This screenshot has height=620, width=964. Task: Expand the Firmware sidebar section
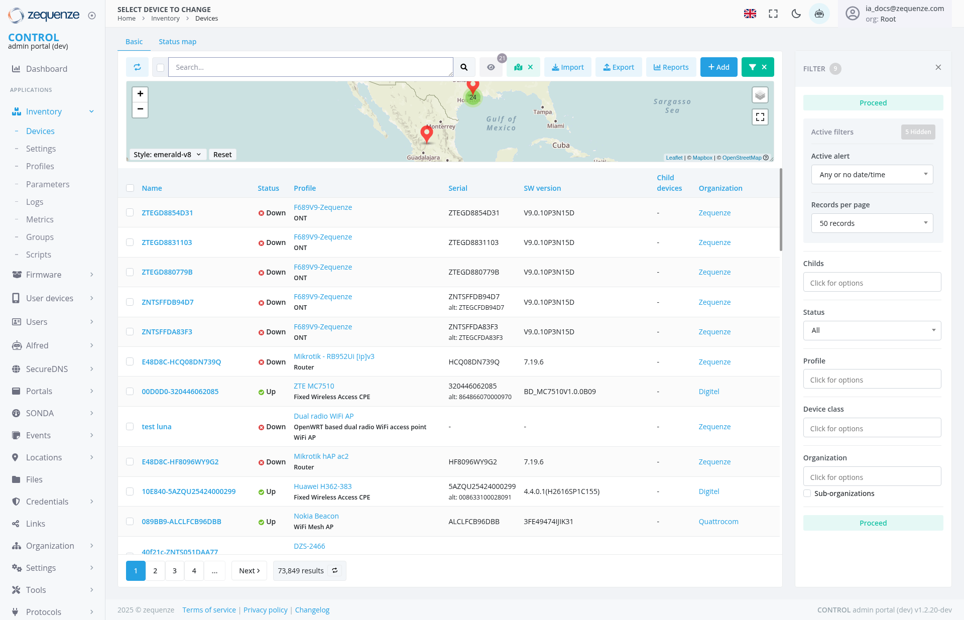[x=92, y=275]
